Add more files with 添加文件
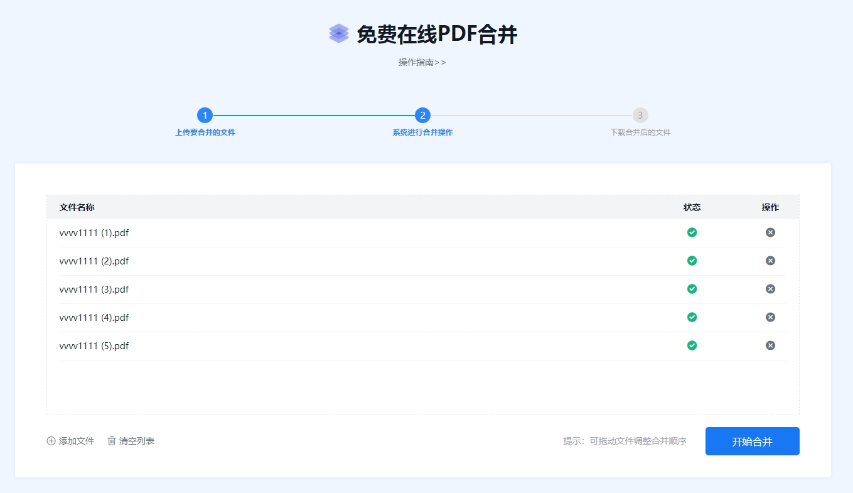The height and width of the screenshot is (493, 853). point(70,441)
